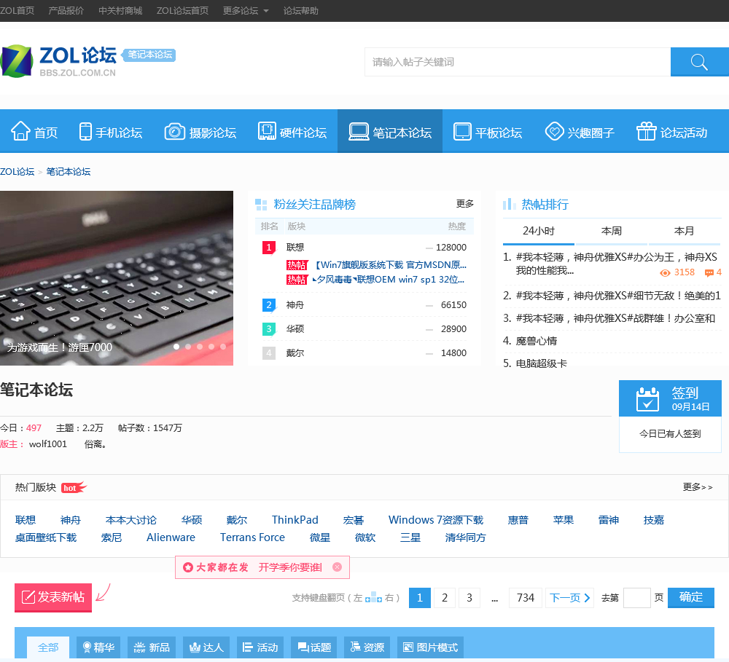Open ZOL论坛首页 in top bar
The height and width of the screenshot is (662, 729).
[x=182, y=11]
